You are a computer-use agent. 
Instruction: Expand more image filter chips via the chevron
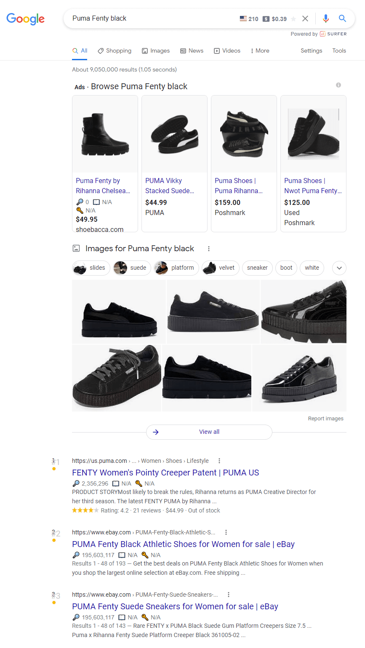(x=339, y=268)
